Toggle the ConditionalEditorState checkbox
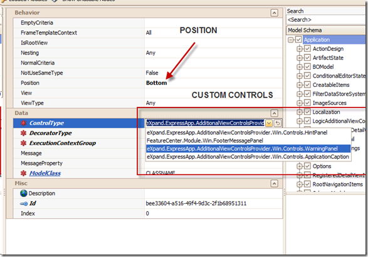The height and width of the screenshot is (257, 368). [307, 76]
